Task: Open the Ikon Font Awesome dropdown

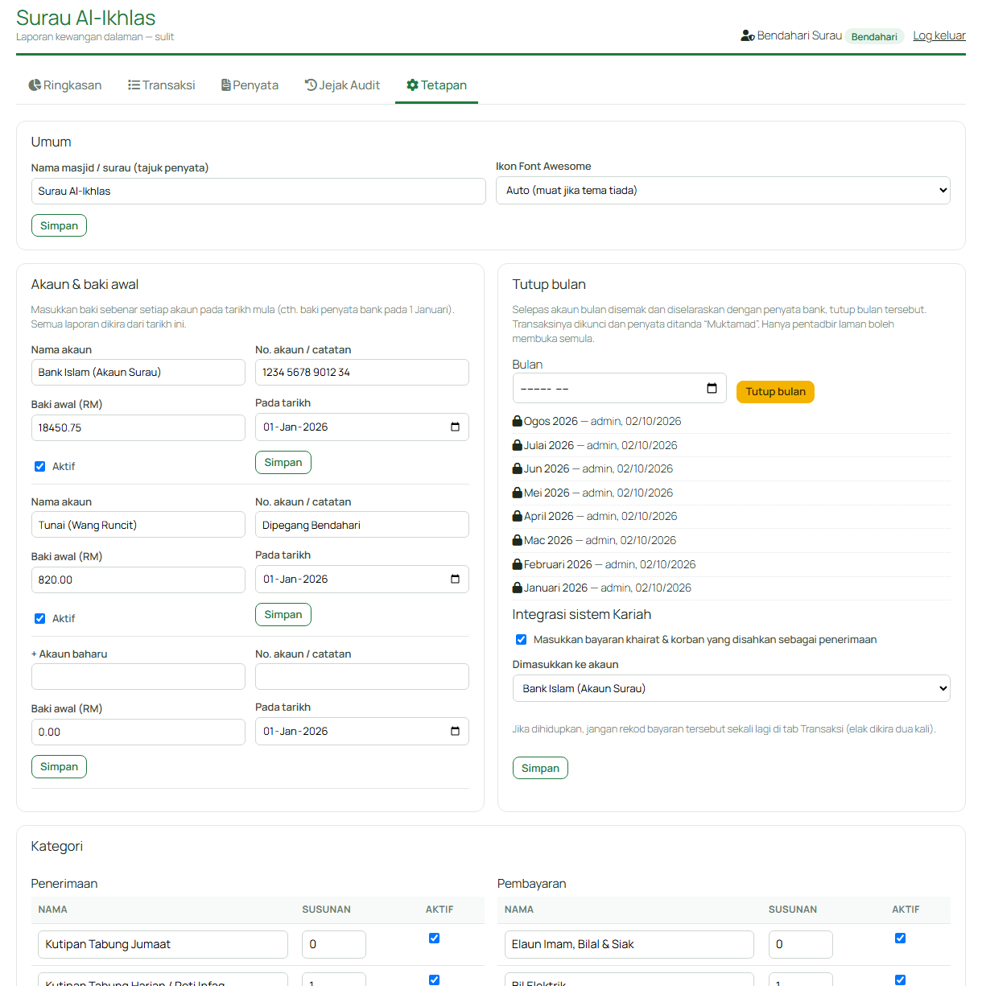Action: click(x=723, y=190)
